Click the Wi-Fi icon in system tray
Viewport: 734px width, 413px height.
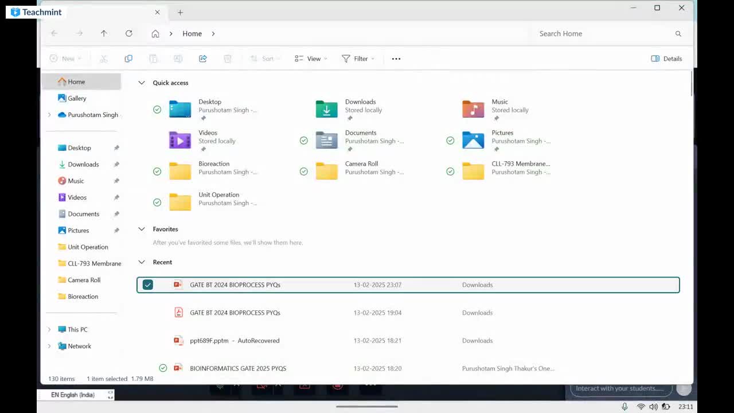[x=641, y=407]
